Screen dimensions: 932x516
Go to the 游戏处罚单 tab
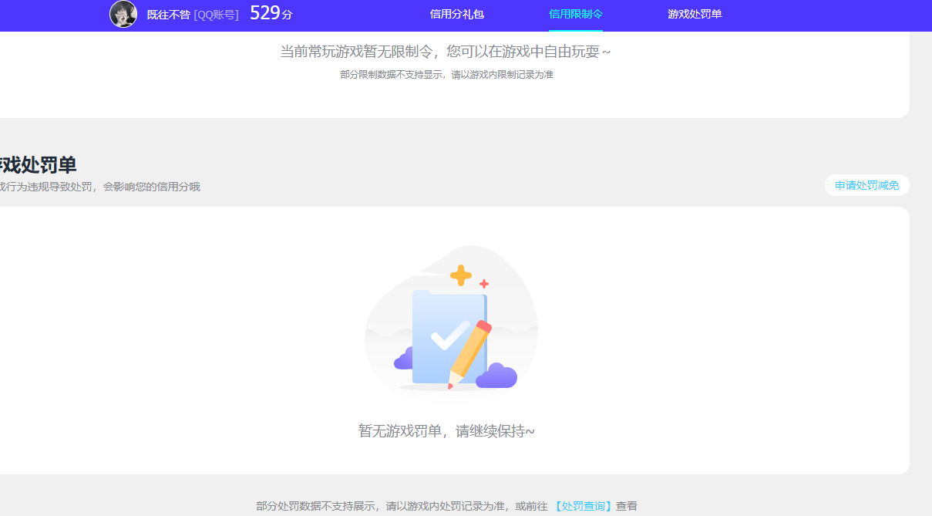(695, 14)
